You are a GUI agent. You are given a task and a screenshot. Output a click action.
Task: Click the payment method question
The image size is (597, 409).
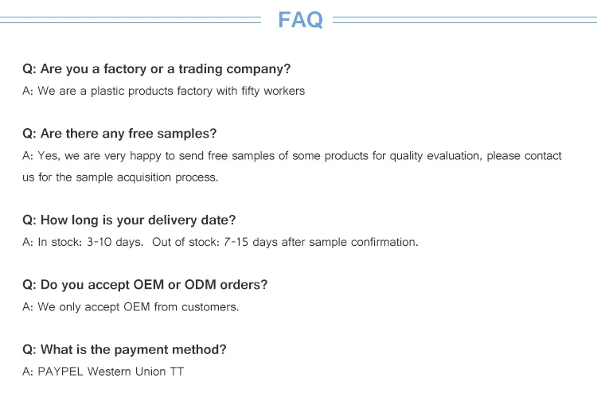click(124, 349)
